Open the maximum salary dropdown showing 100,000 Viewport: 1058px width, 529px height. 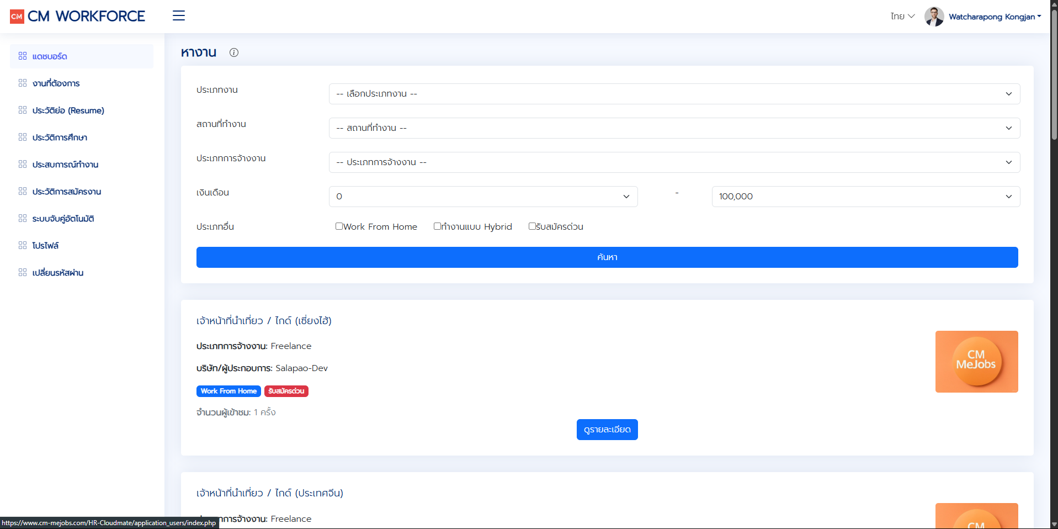pos(866,197)
